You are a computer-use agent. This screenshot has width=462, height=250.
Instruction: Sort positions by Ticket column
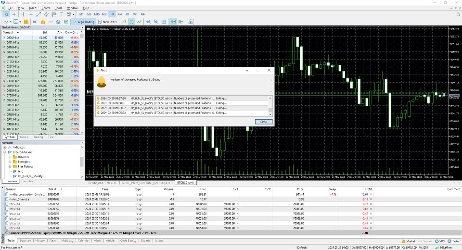(61, 189)
